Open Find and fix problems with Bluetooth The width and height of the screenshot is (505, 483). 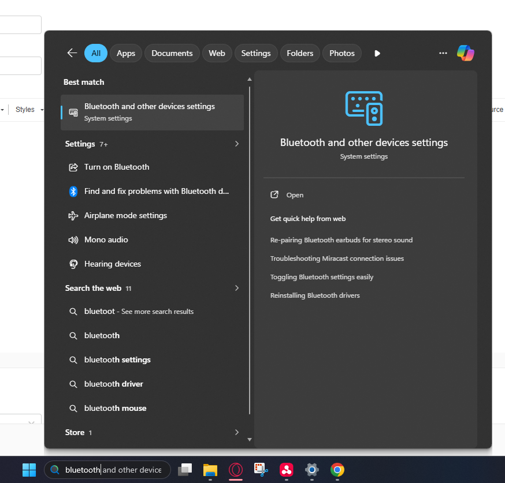pyautogui.click(x=152, y=192)
